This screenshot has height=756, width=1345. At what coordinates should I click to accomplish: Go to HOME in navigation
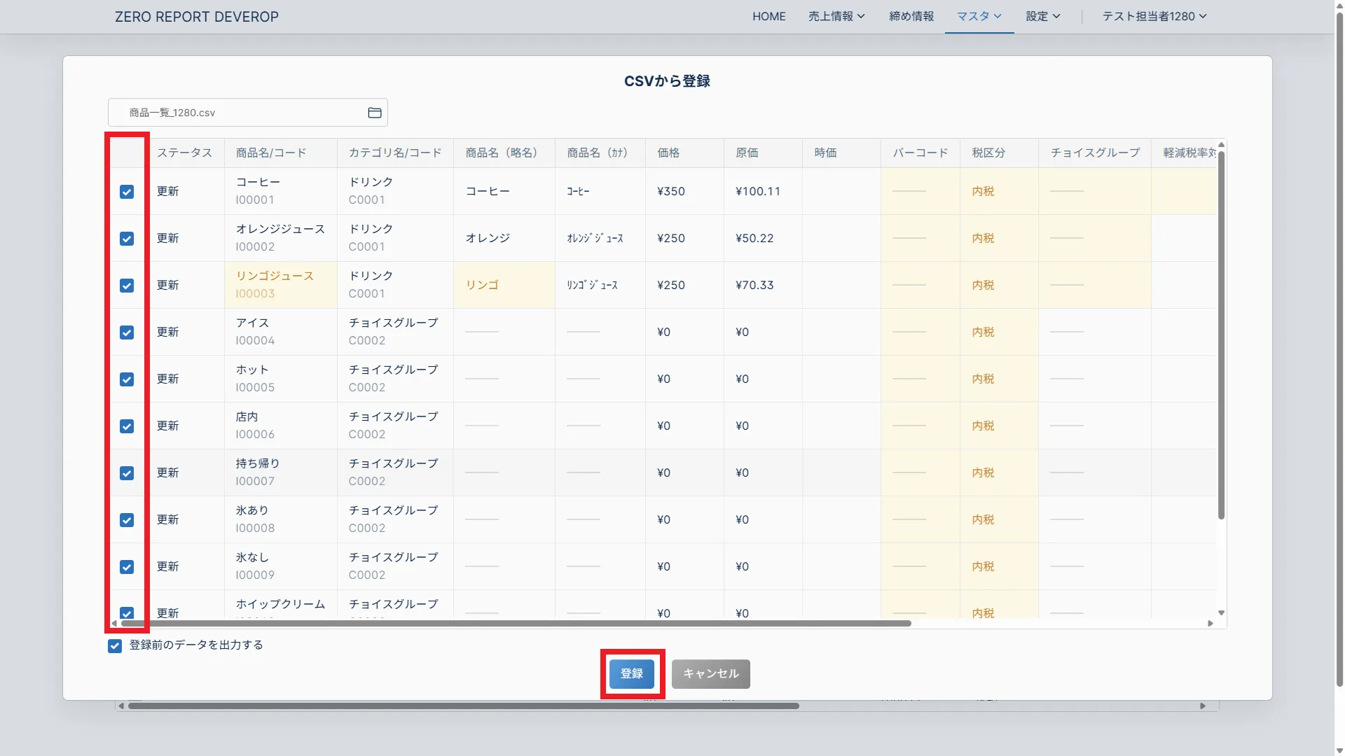[x=768, y=16]
